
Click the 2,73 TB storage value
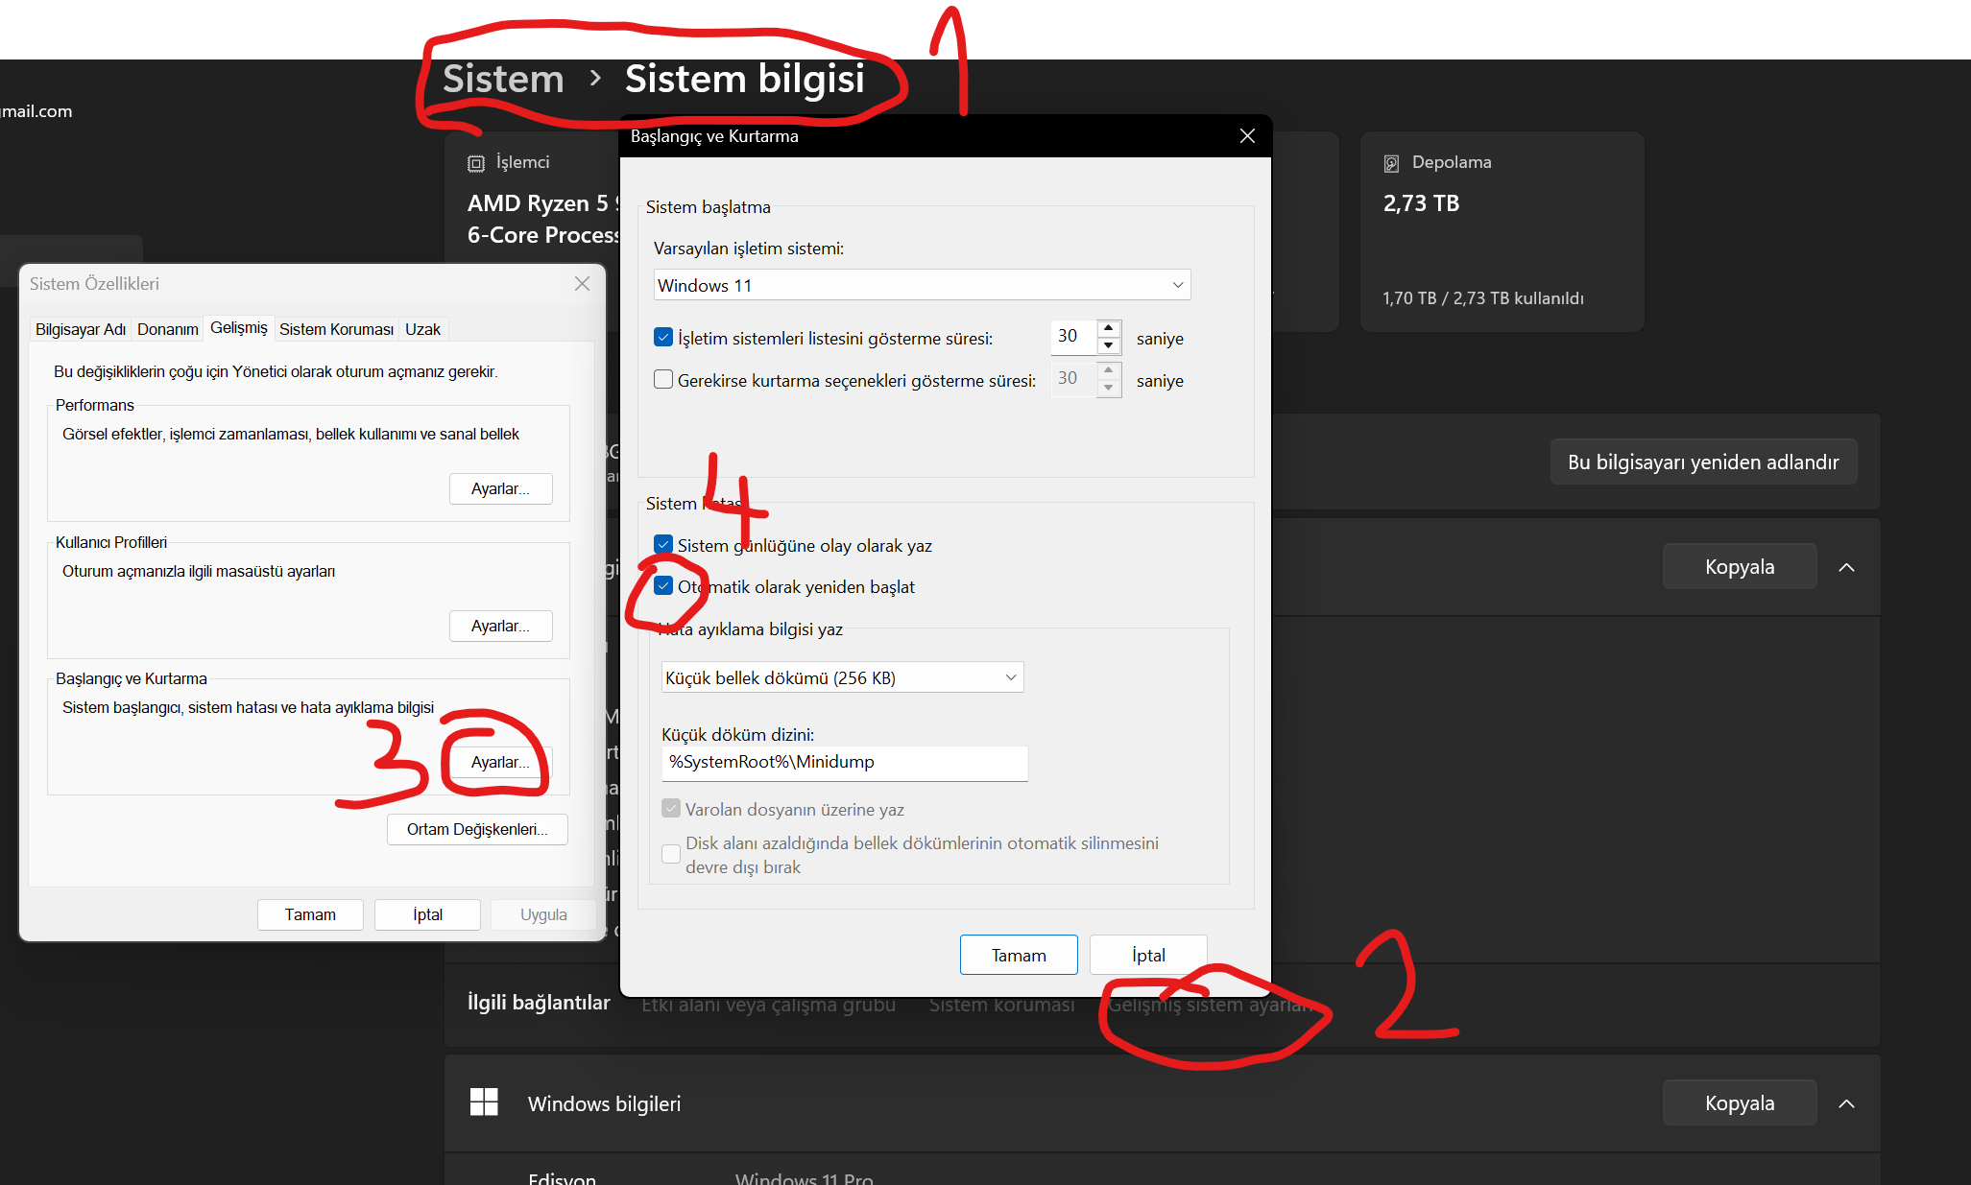1421,203
